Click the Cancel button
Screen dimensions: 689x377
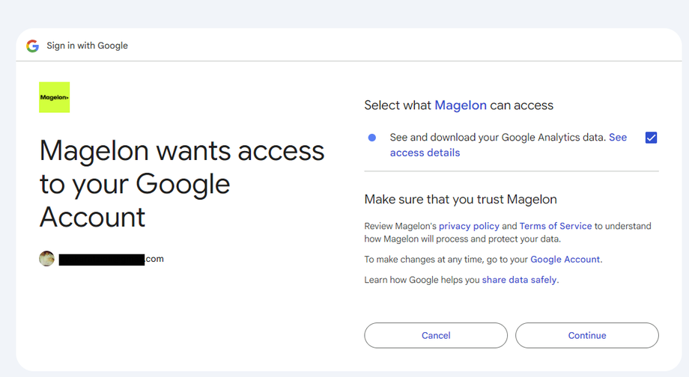[436, 335]
